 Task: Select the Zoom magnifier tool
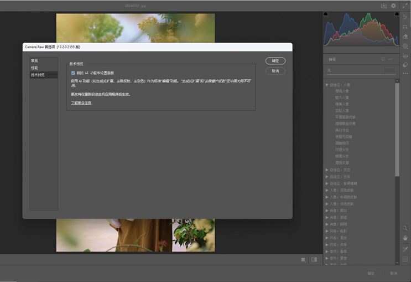(405, 228)
